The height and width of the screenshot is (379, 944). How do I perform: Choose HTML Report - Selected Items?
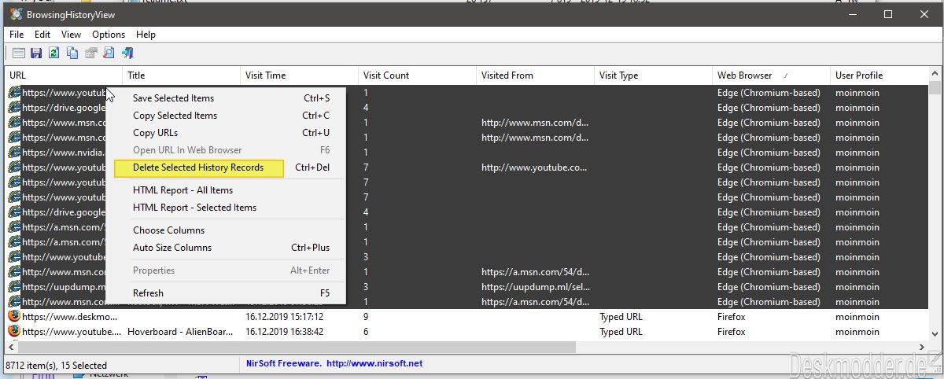pyautogui.click(x=226, y=208)
